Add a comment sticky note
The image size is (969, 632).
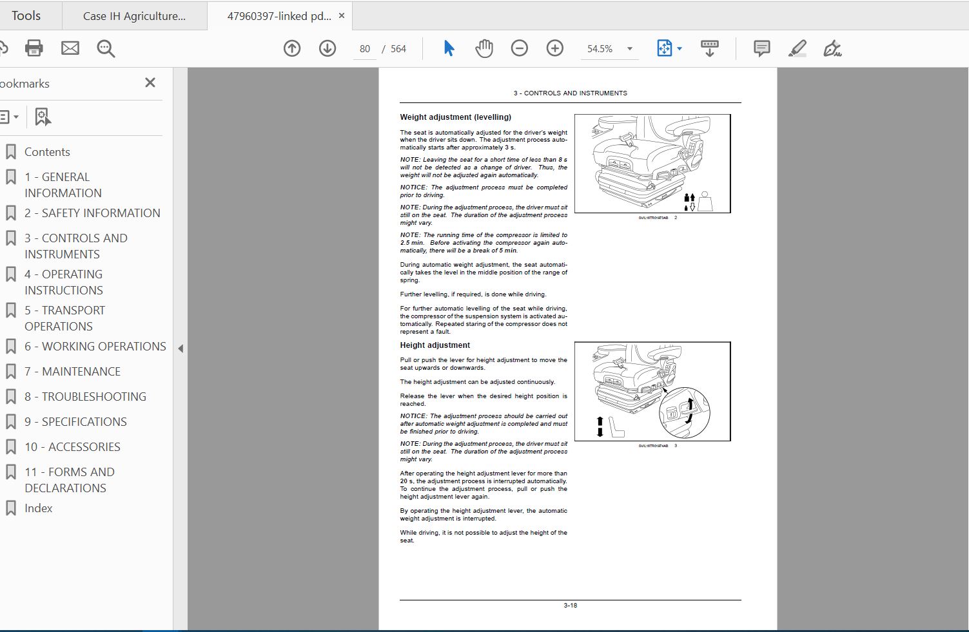coord(761,48)
